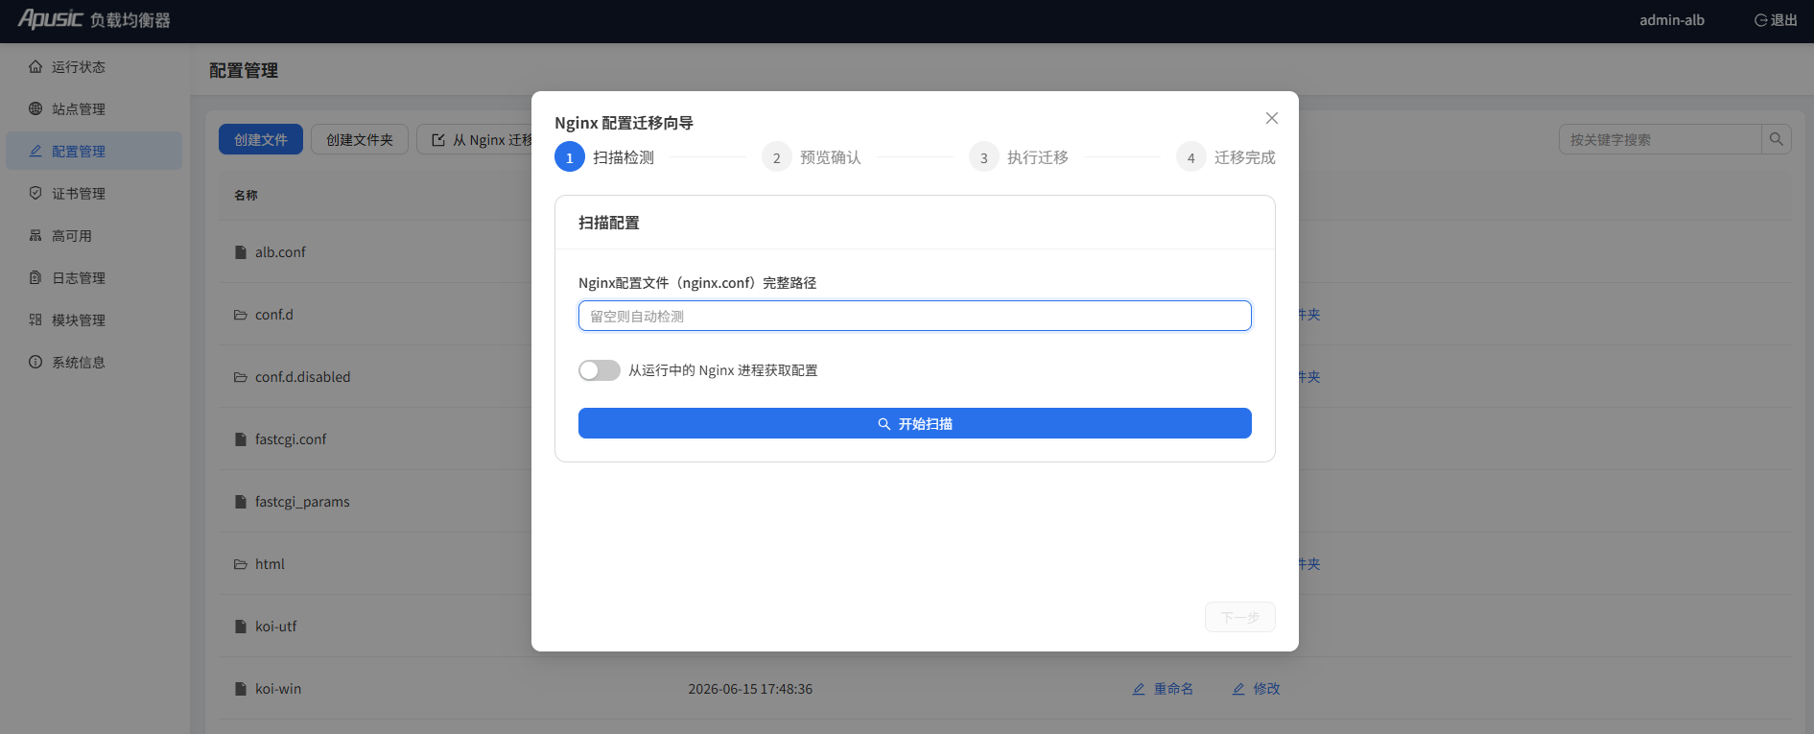
Task: Click the 名称 column header
Action: point(246,195)
